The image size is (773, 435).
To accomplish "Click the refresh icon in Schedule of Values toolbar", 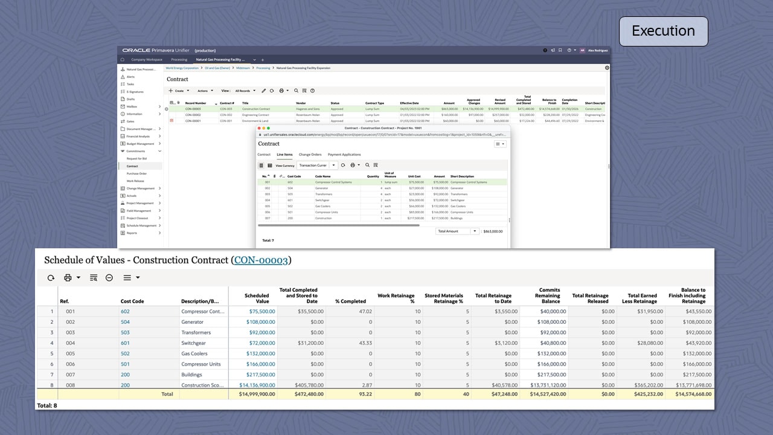I will [51, 278].
